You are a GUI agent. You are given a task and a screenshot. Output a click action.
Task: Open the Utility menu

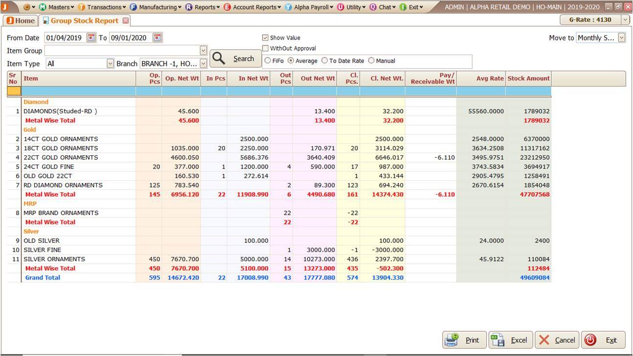(x=351, y=7)
